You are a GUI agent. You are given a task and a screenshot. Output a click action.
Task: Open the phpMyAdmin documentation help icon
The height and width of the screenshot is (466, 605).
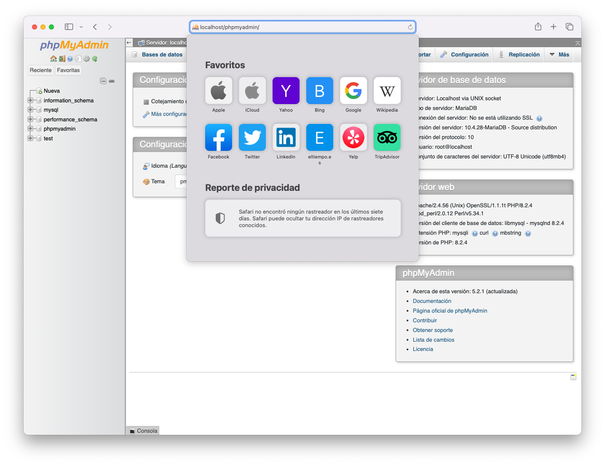tap(70, 59)
